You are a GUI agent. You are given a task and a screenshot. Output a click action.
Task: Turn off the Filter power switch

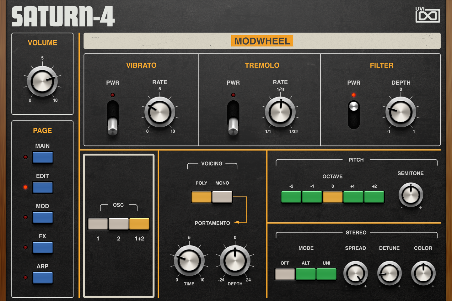(x=354, y=115)
